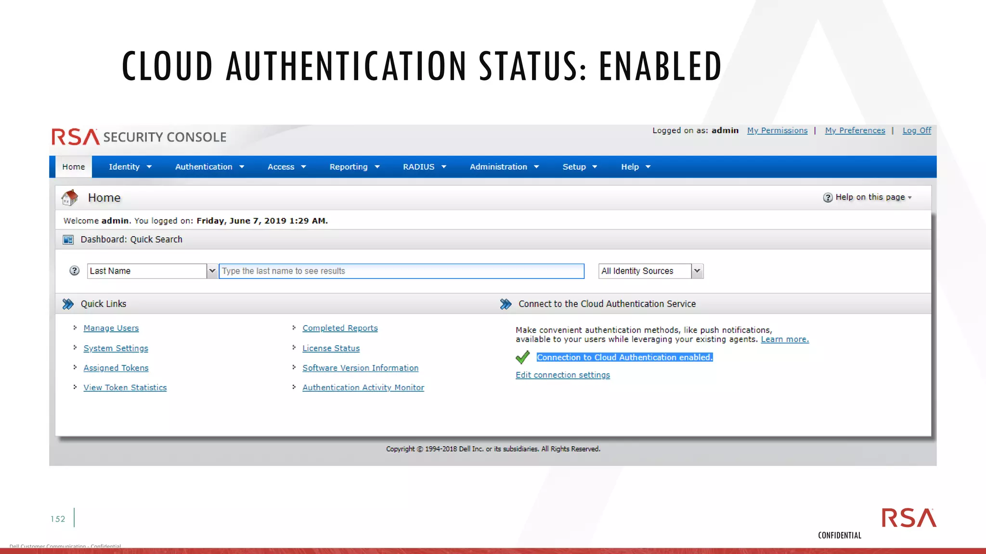Click the green checkmark status icon

click(x=522, y=357)
